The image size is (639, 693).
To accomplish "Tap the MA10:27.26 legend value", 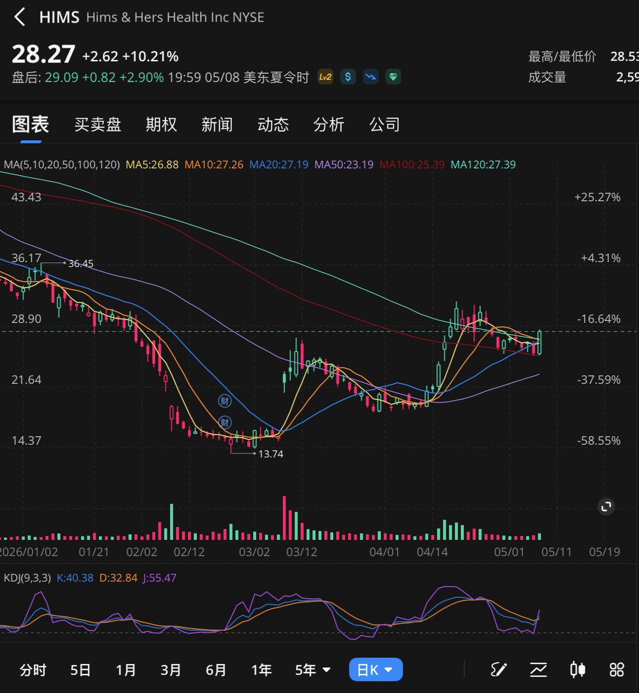I will click(x=214, y=165).
